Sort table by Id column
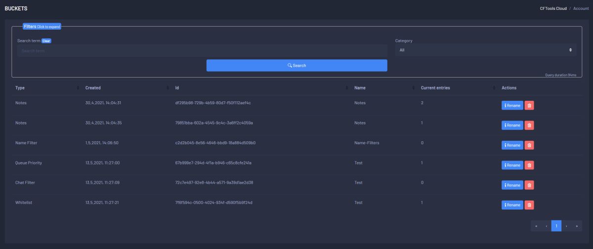Viewport: 593px width, 249px height. coord(261,87)
